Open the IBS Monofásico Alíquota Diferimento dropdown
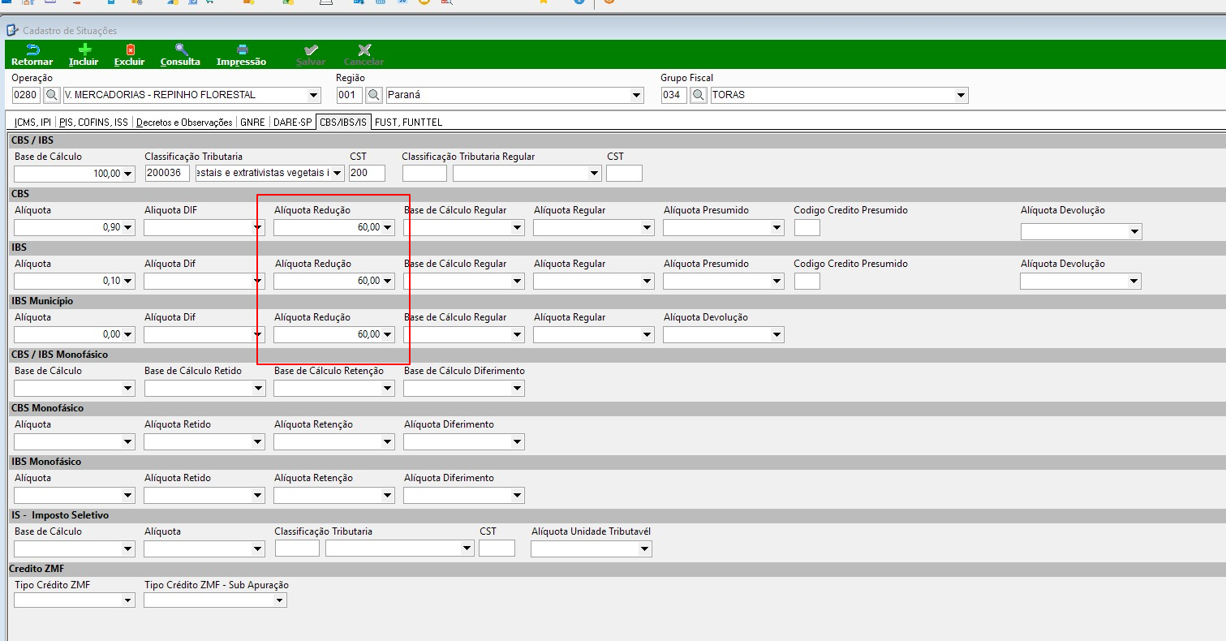 click(x=518, y=495)
